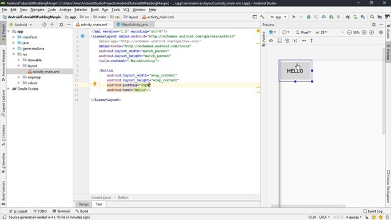Click the yellow lightbulb intention icon

pos(95,84)
